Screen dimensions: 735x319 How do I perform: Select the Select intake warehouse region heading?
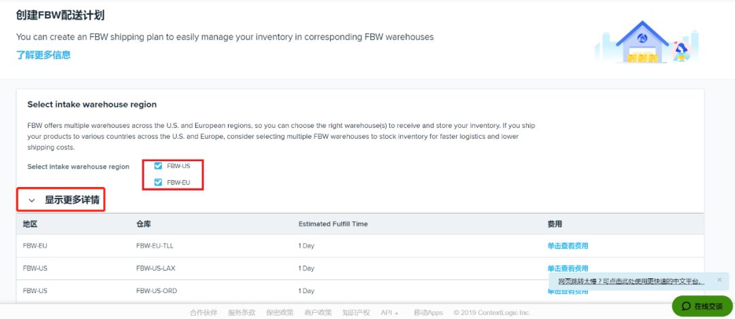92,105
